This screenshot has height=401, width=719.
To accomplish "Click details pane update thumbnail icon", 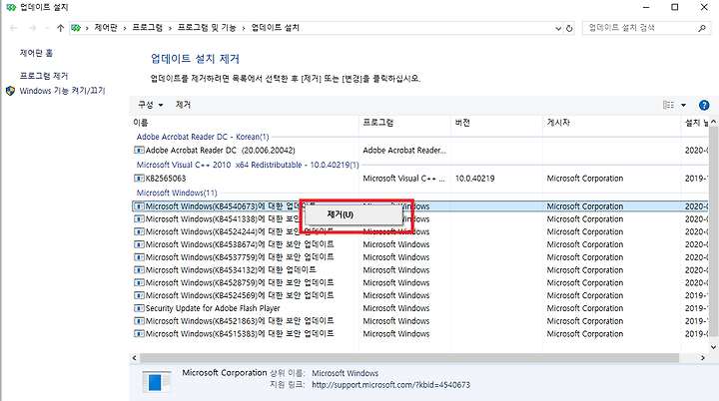I will 157,382.
